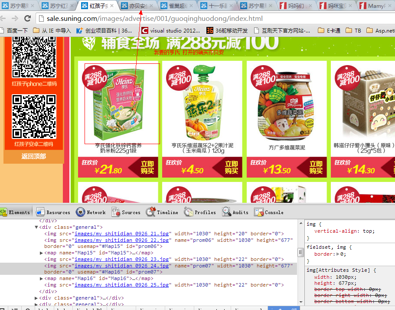This screenshot has width=395, height=310.
Task: Open the my_shitidian_0926_23.jpg source link
Action: pos(122,259)
